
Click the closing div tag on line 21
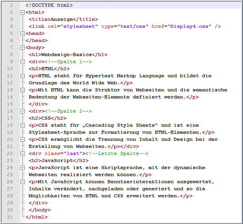[130, 146]
